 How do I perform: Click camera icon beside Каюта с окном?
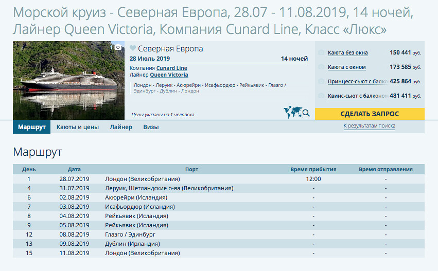[x=321, y=67]
